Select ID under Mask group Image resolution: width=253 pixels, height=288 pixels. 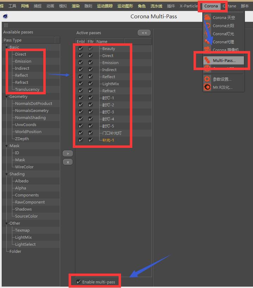17,153
